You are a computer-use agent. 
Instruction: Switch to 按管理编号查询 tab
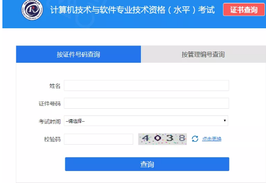click(x=203, y=54)
